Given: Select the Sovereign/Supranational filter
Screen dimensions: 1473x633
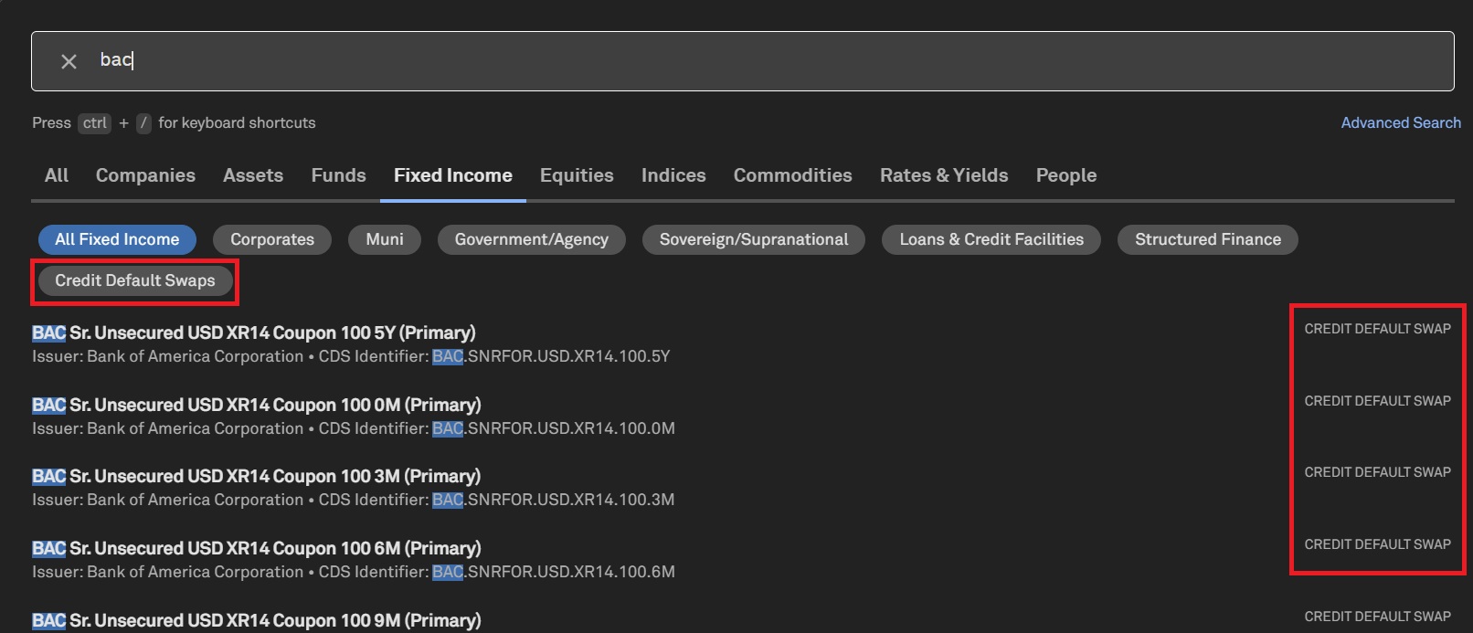Looking at the screenshot, I should [754, 239].
